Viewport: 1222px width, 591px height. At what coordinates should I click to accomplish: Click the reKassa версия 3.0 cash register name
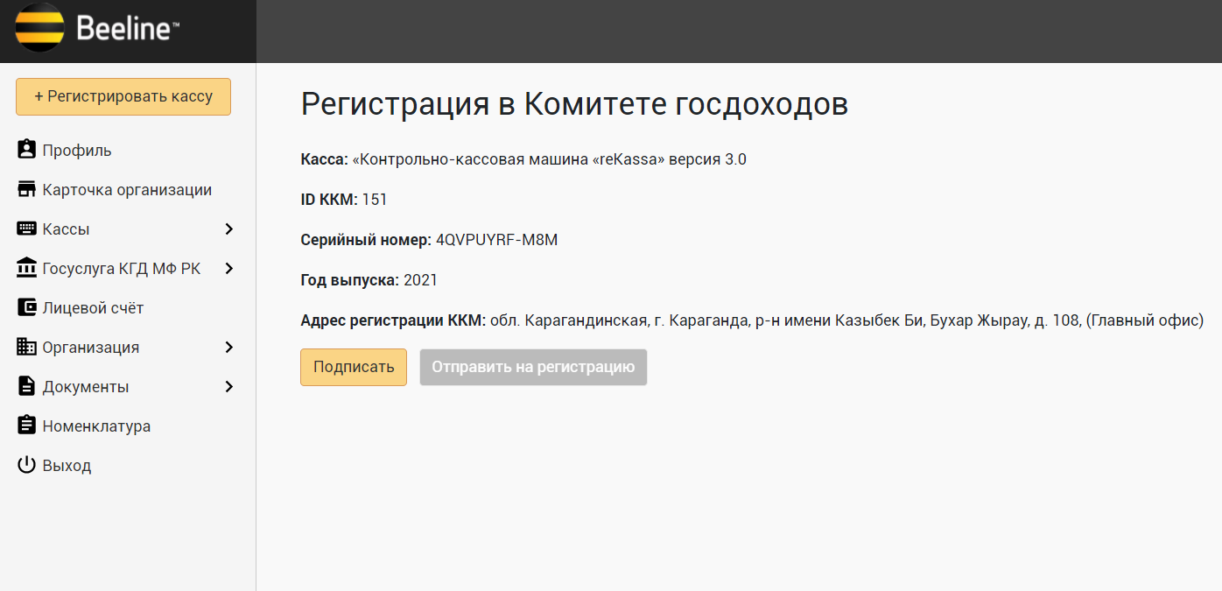550,159
